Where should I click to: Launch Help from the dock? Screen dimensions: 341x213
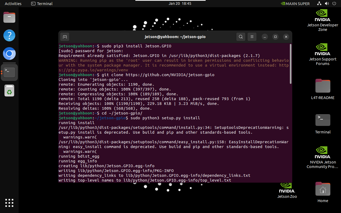click(9, 35)
